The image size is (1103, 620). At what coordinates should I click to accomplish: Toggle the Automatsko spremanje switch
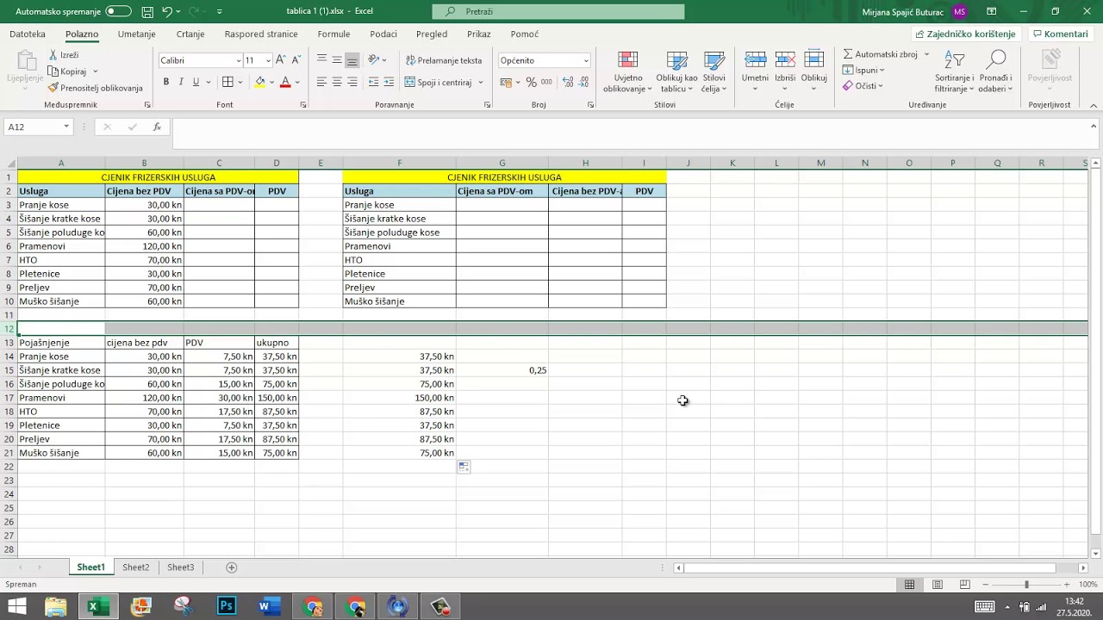pyautogui.click(x=118, y=12)
